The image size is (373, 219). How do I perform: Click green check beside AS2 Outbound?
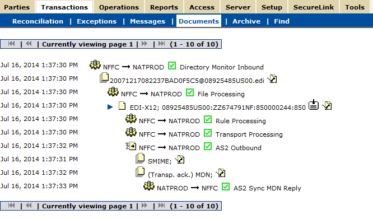tap(208, 146)
